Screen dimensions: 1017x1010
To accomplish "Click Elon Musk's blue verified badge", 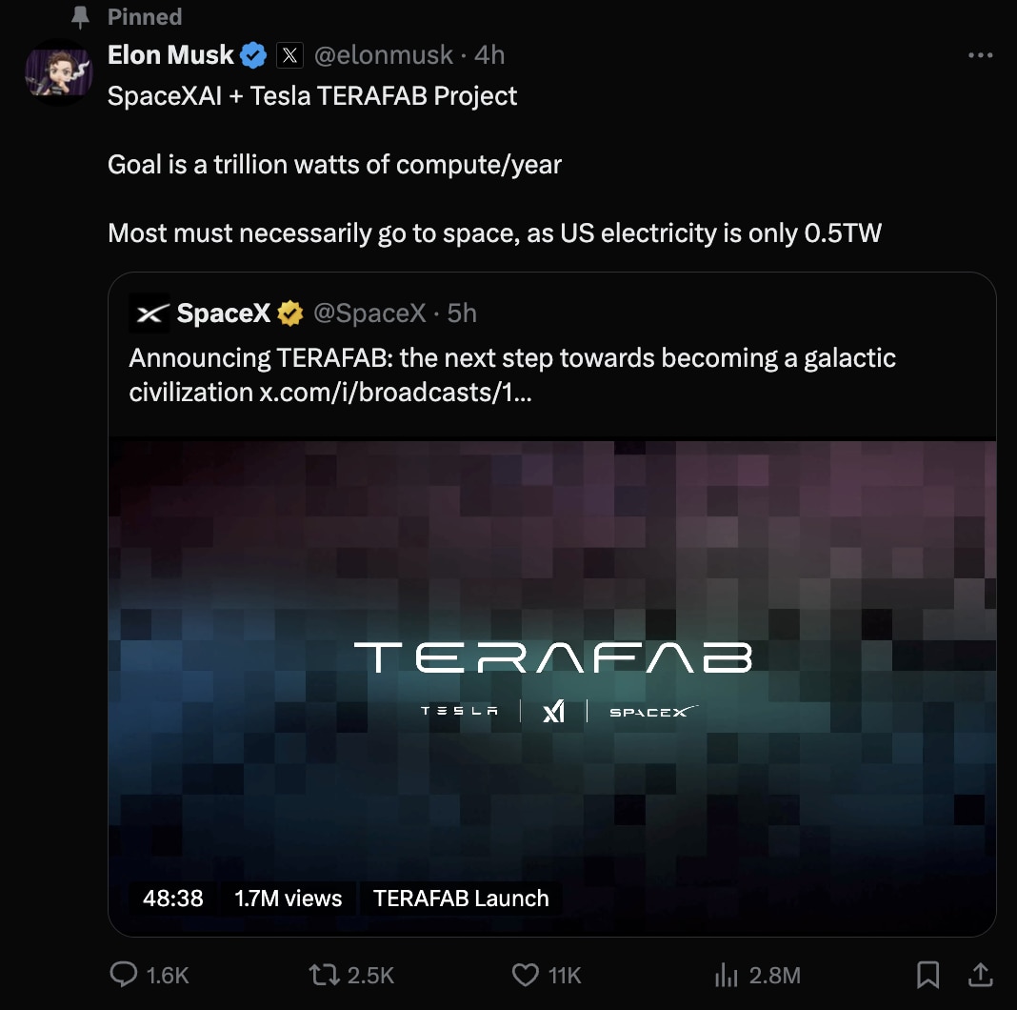I will pos(252,54).
